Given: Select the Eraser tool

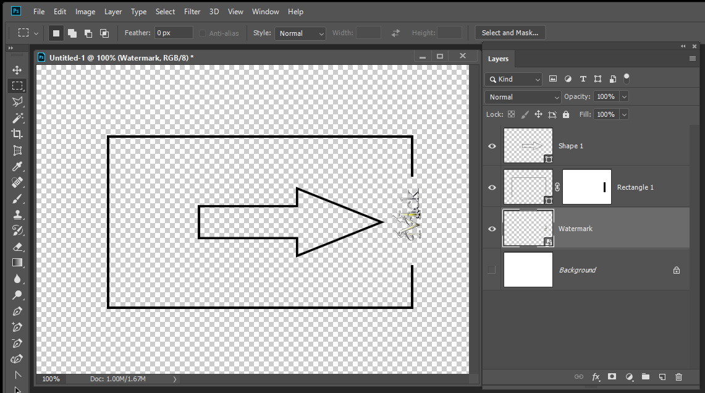Looking at the screenshot, I should coord(17,247).
